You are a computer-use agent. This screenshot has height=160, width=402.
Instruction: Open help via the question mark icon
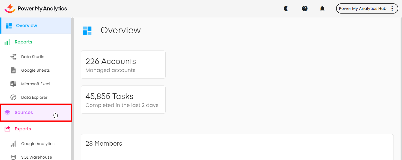tap(305, 8)
